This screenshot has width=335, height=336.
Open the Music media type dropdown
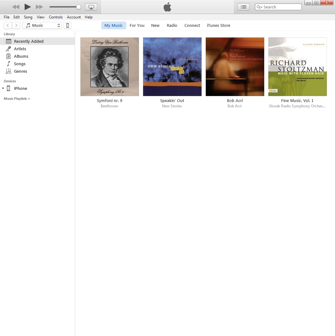(x=42, y=26)
